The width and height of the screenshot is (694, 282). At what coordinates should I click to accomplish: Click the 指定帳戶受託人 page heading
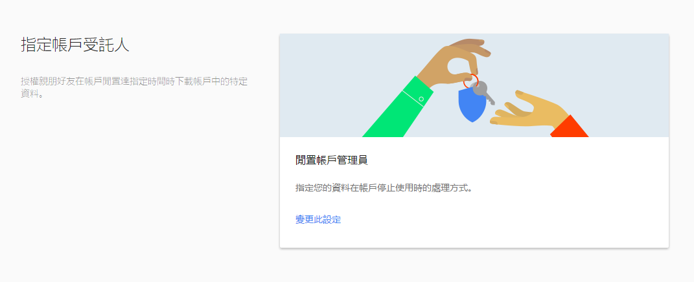75,45
